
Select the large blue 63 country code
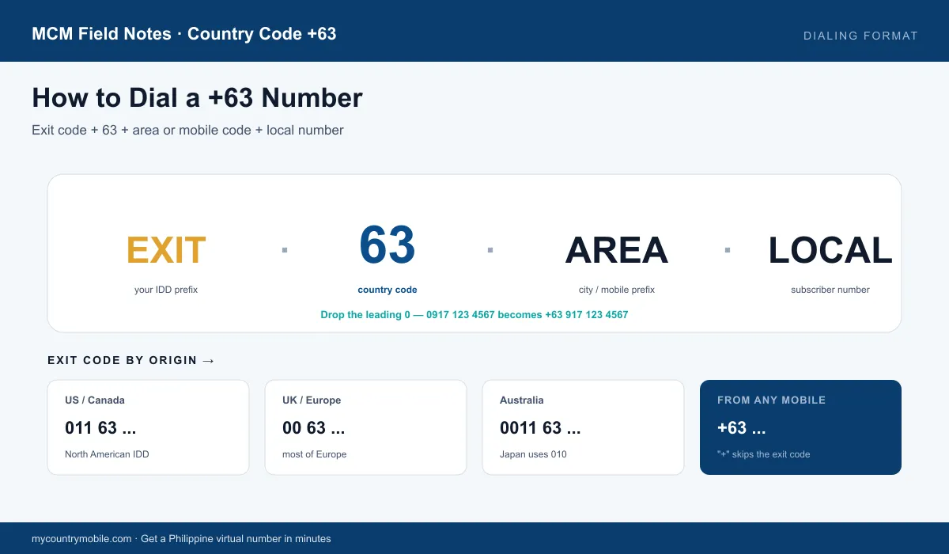pos(388,245)
